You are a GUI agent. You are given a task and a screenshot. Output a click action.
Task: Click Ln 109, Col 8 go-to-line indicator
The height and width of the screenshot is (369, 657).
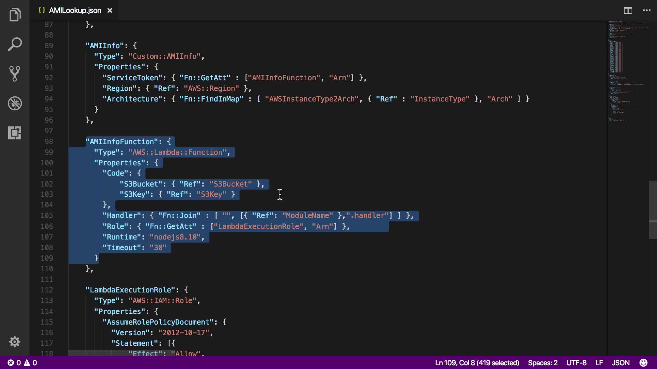[x=477, y=363]
